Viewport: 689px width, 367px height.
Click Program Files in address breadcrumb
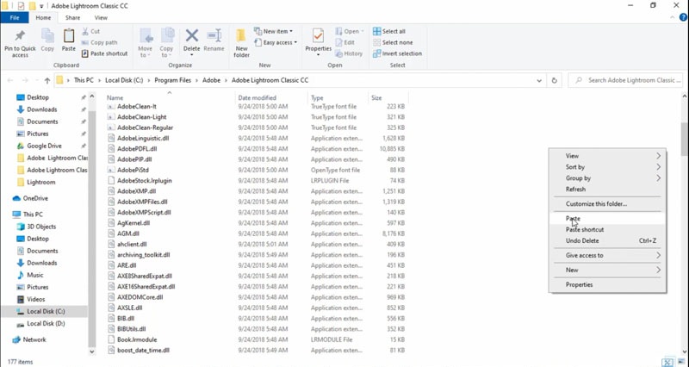click(x=173, y=80)
